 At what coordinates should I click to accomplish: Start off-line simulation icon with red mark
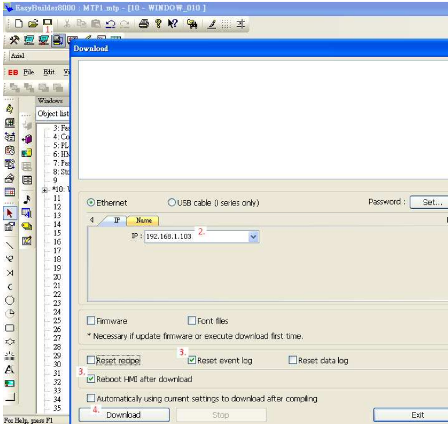(44, 40)
